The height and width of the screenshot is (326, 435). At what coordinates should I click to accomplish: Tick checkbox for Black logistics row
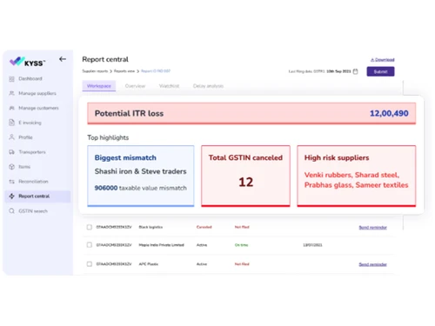(x=90, y=227)
